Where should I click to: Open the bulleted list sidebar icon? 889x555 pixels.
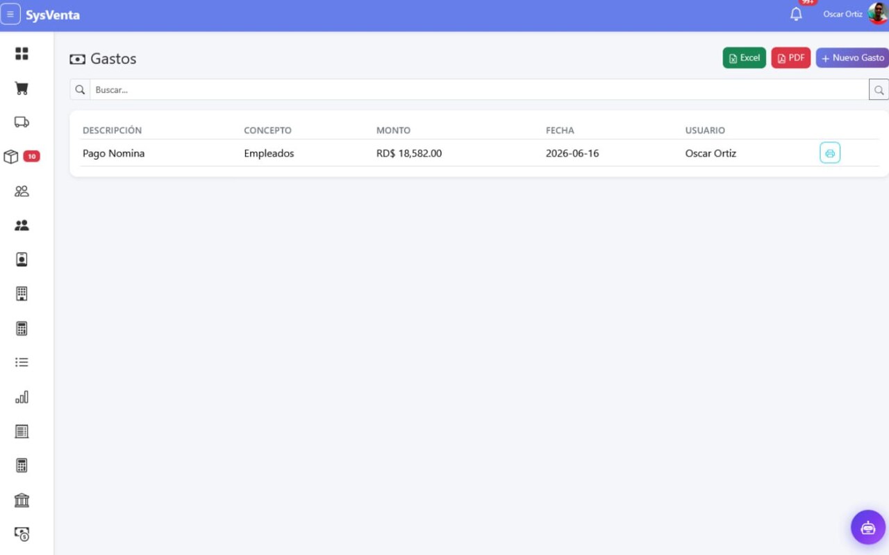click(x=22, y=362)
